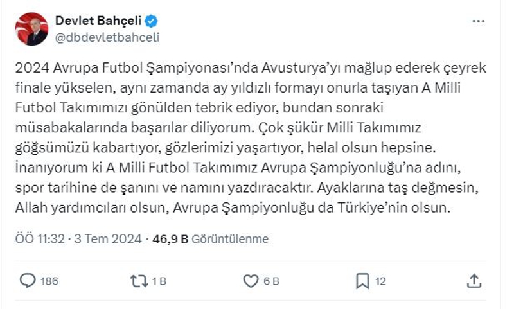Open the three-dot more options menu
This screenshot has width=514, height=309.
[478, 21]
